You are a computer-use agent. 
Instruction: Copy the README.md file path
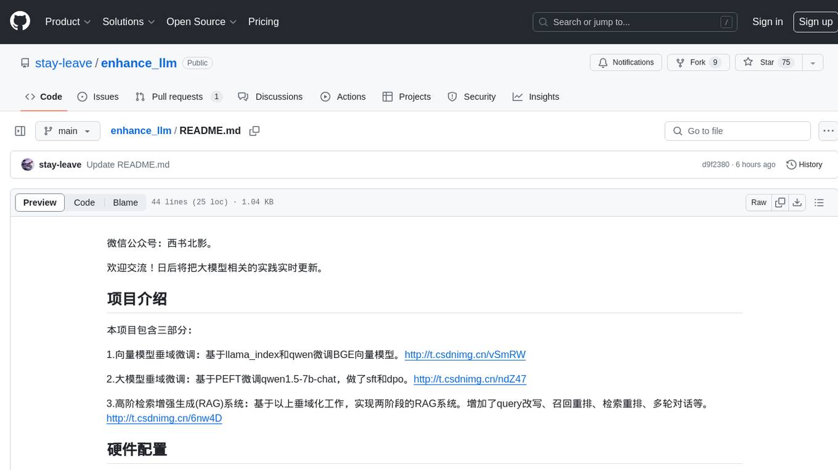point(254,131)
